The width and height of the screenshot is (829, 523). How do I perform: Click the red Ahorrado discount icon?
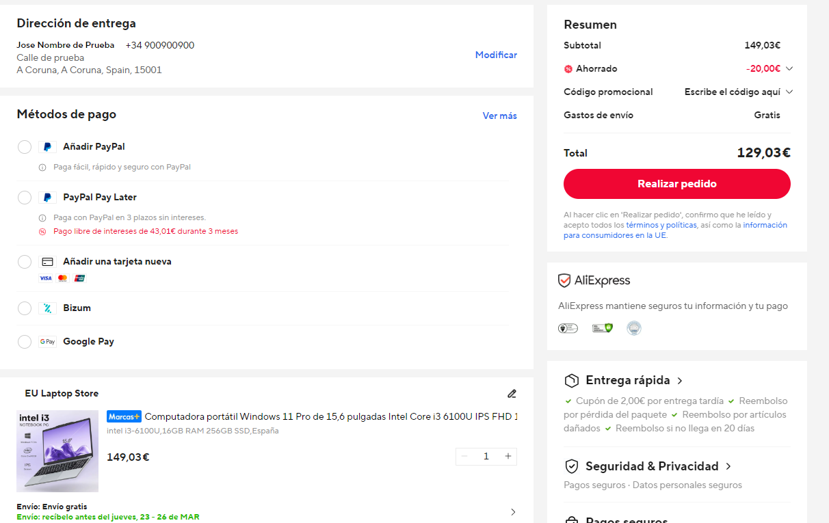[568, 69]
